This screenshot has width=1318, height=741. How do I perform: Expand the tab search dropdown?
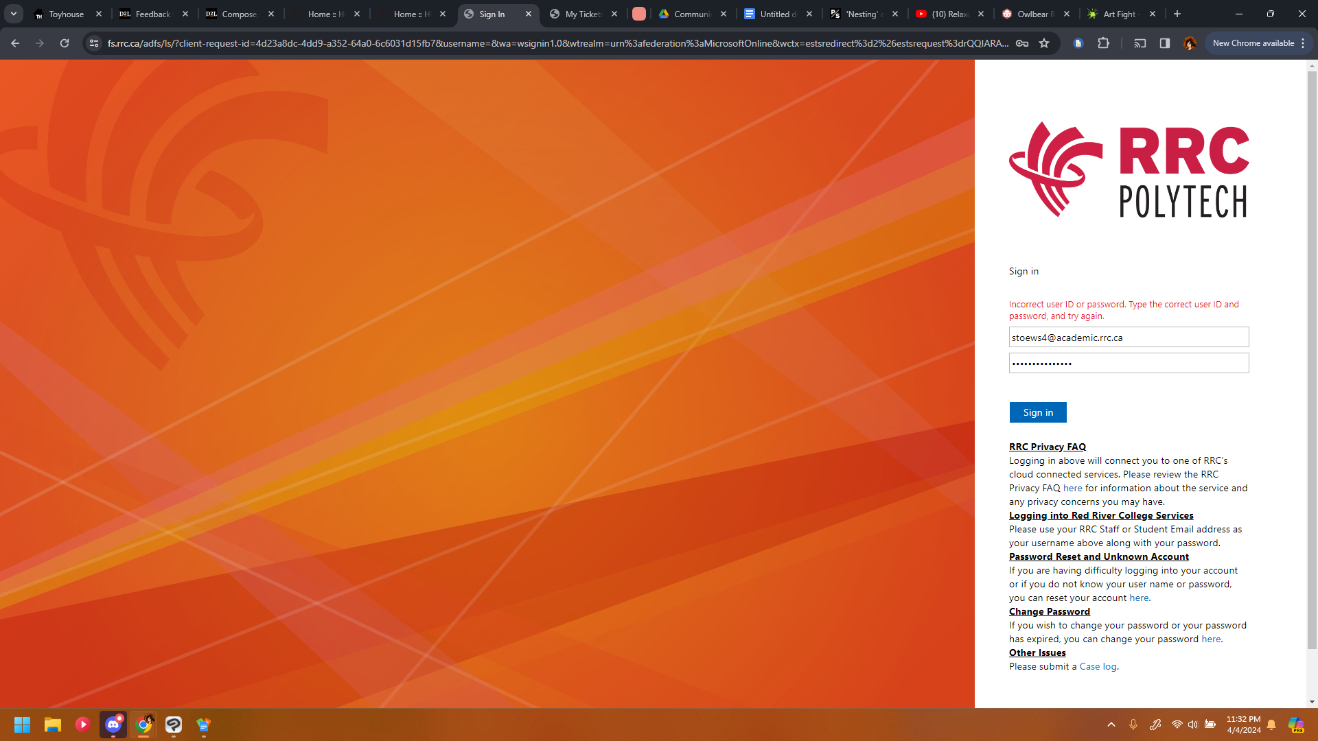click(x=14, y=14)
